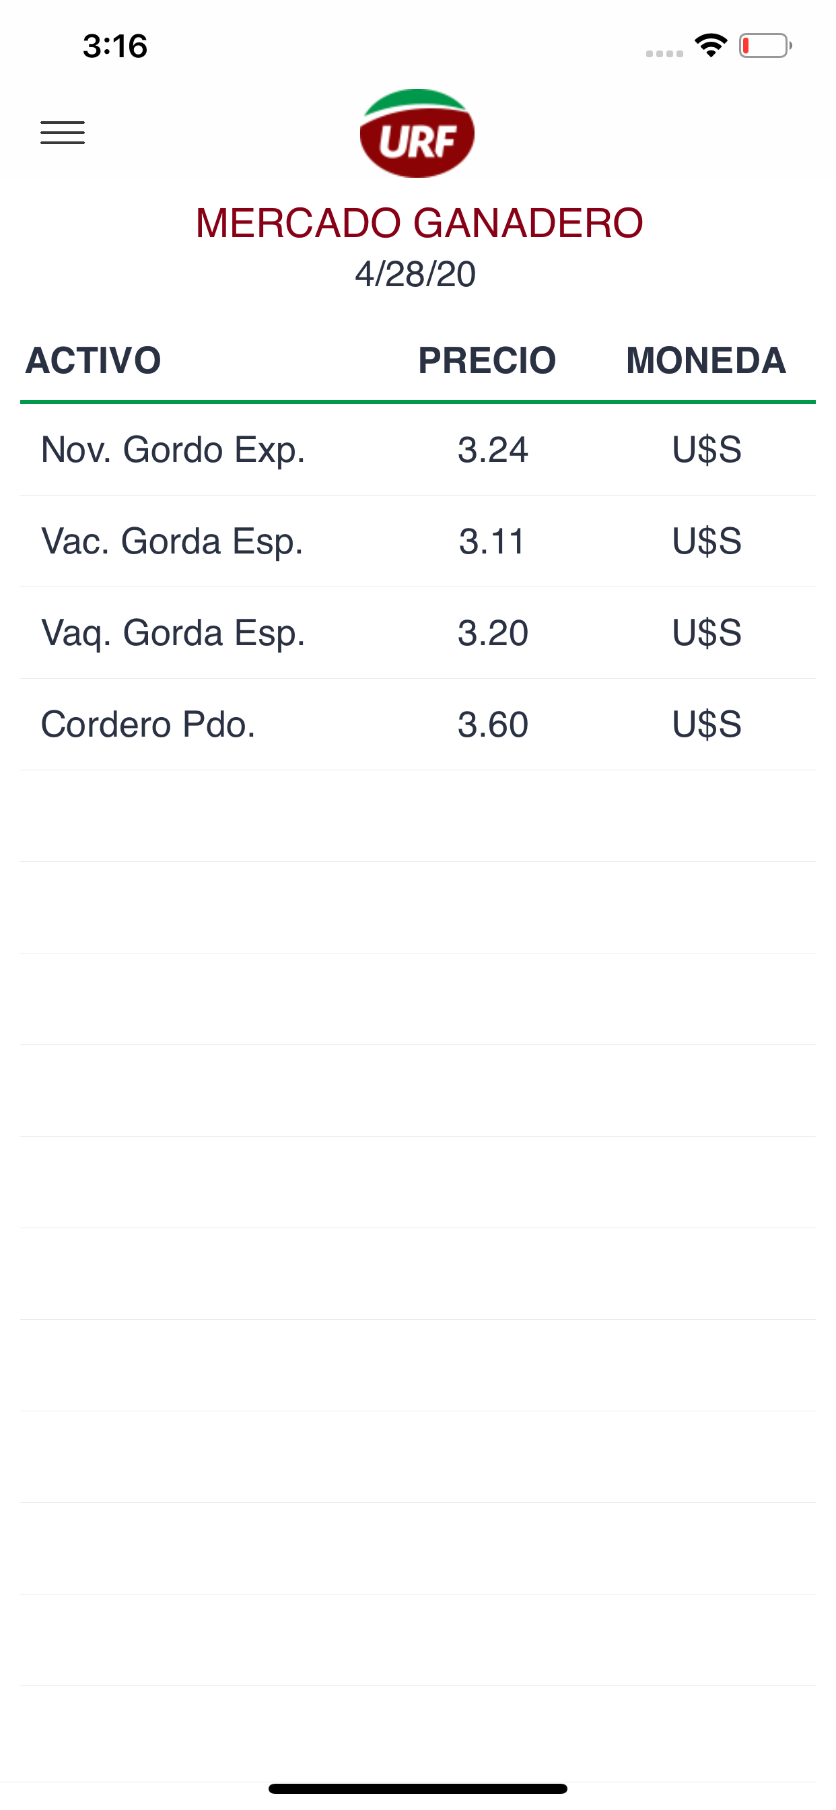Tap the ACTIVO column header

[94, 360]
